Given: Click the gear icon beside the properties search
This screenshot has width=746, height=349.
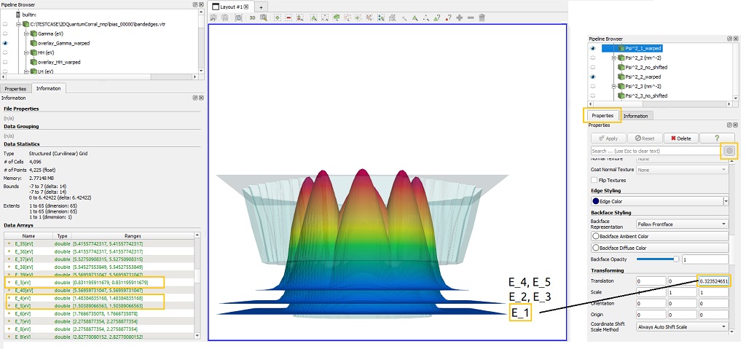Looking at the screenshot, I should (730, 151).
